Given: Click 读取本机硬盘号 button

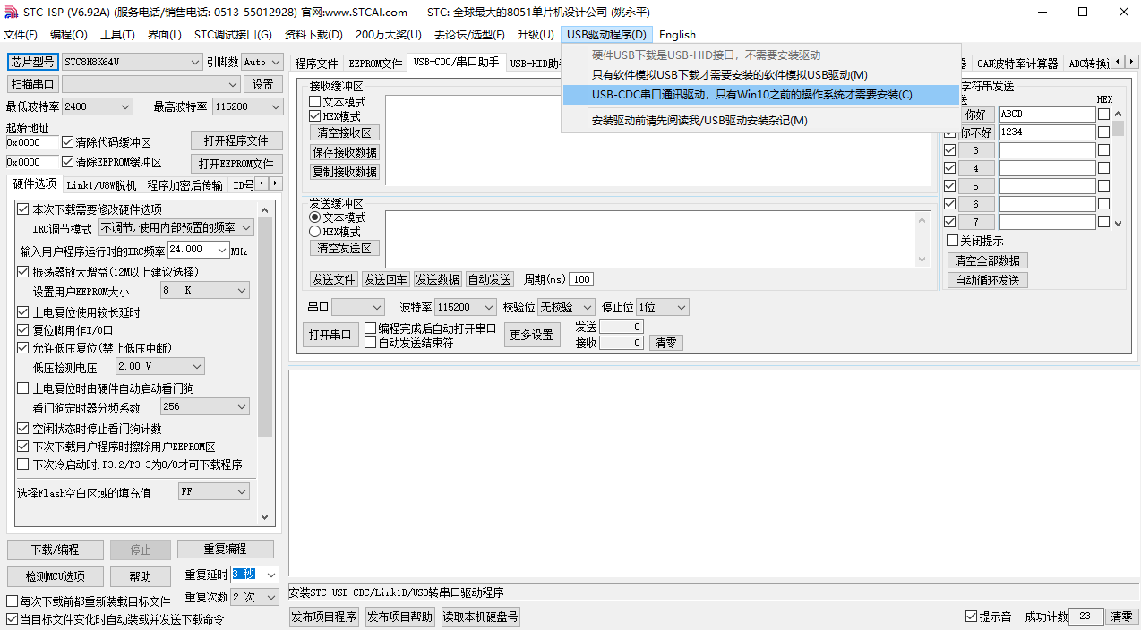Looking at the screenshot, I should [481, 617].
